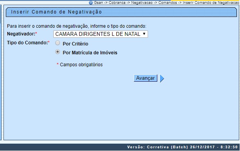Click the instruction text about informing command type
This screenshot has height=151, width=240.
(77, 26)
